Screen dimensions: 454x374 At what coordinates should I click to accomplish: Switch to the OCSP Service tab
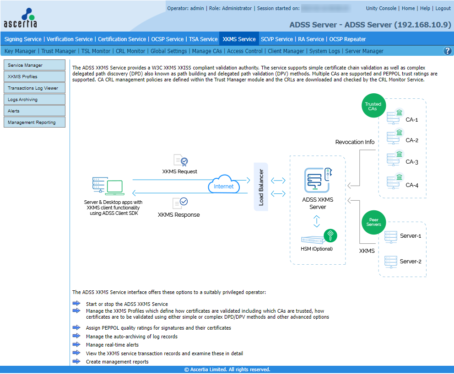pos(168,39)
